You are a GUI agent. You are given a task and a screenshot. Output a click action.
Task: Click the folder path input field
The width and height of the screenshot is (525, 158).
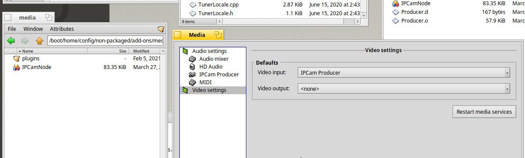[x=106, y=41]
